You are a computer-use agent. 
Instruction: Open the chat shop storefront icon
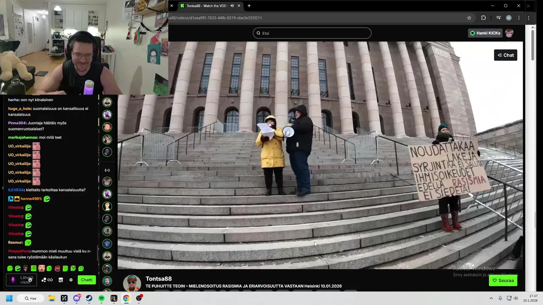[61, 280]
